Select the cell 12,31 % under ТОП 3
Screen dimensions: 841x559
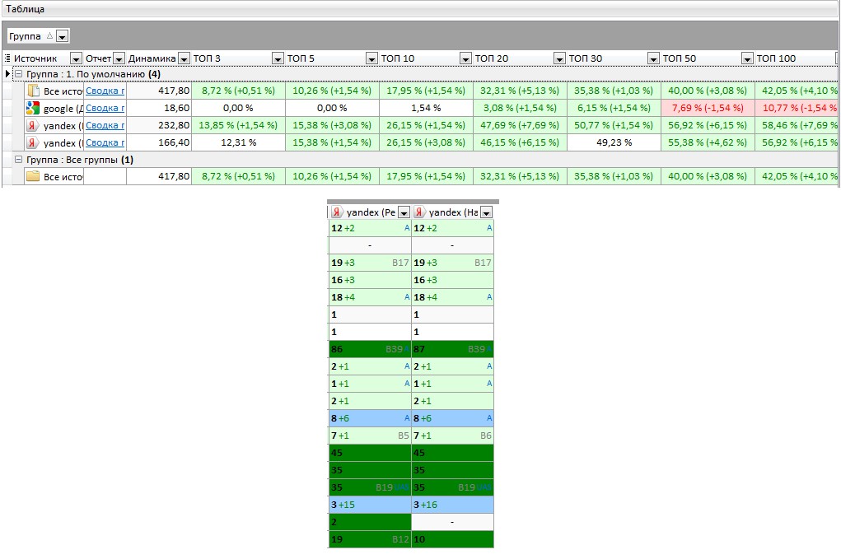pos(238,142)
